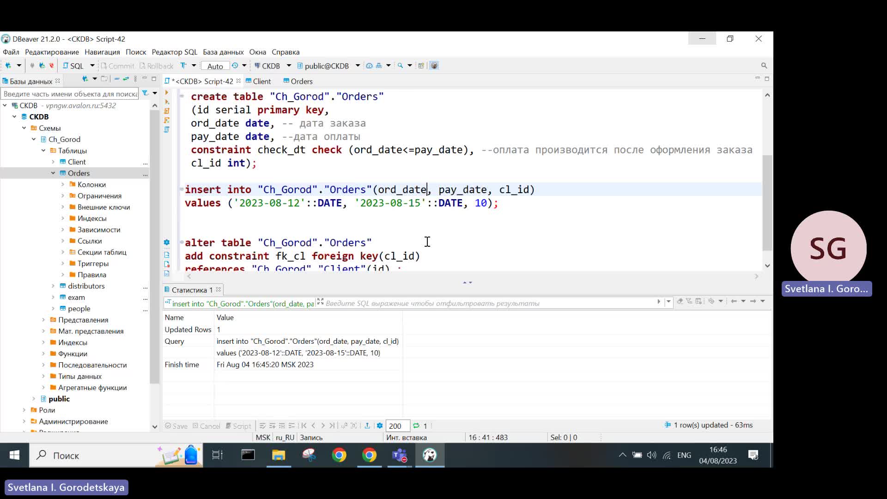Click collapse-all icon in database navigator
The height and width of the screenshot is (499, 887).
coord(117,79)
